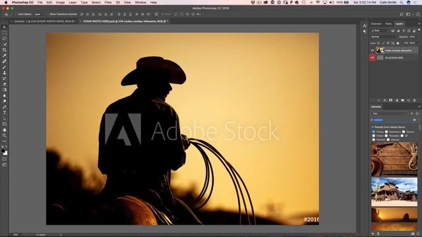Switch to the Untitled-1 document tab
The width and height of the screenshot is (422, 237).
click(45, 21)
